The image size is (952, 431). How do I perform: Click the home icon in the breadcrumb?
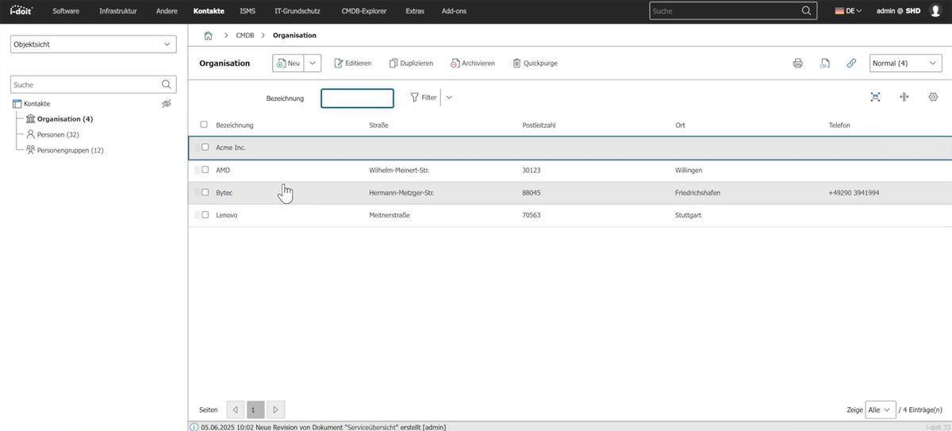[x=208, y=36]
